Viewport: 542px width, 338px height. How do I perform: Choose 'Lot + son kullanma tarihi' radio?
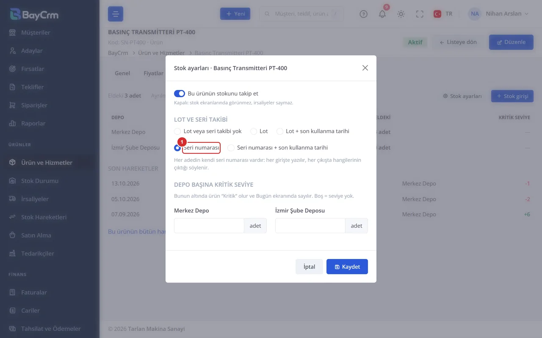tap(280, 131)
